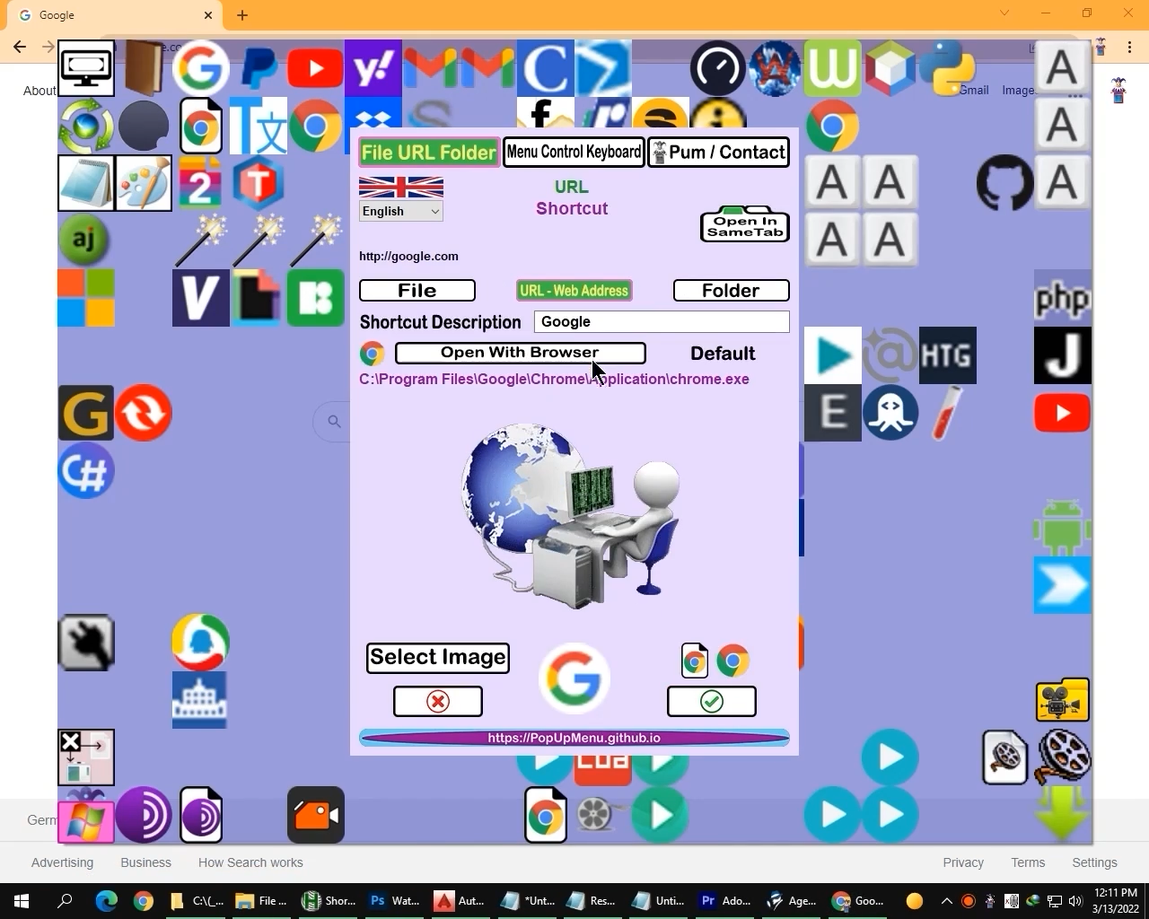This screenshot has height=919, width=1149.
Task: Open the HTG shortcut icon
Action: coord(948,355)
